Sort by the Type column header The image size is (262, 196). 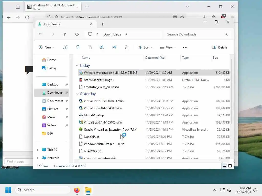pyautogui.click(x=185, y=58)
